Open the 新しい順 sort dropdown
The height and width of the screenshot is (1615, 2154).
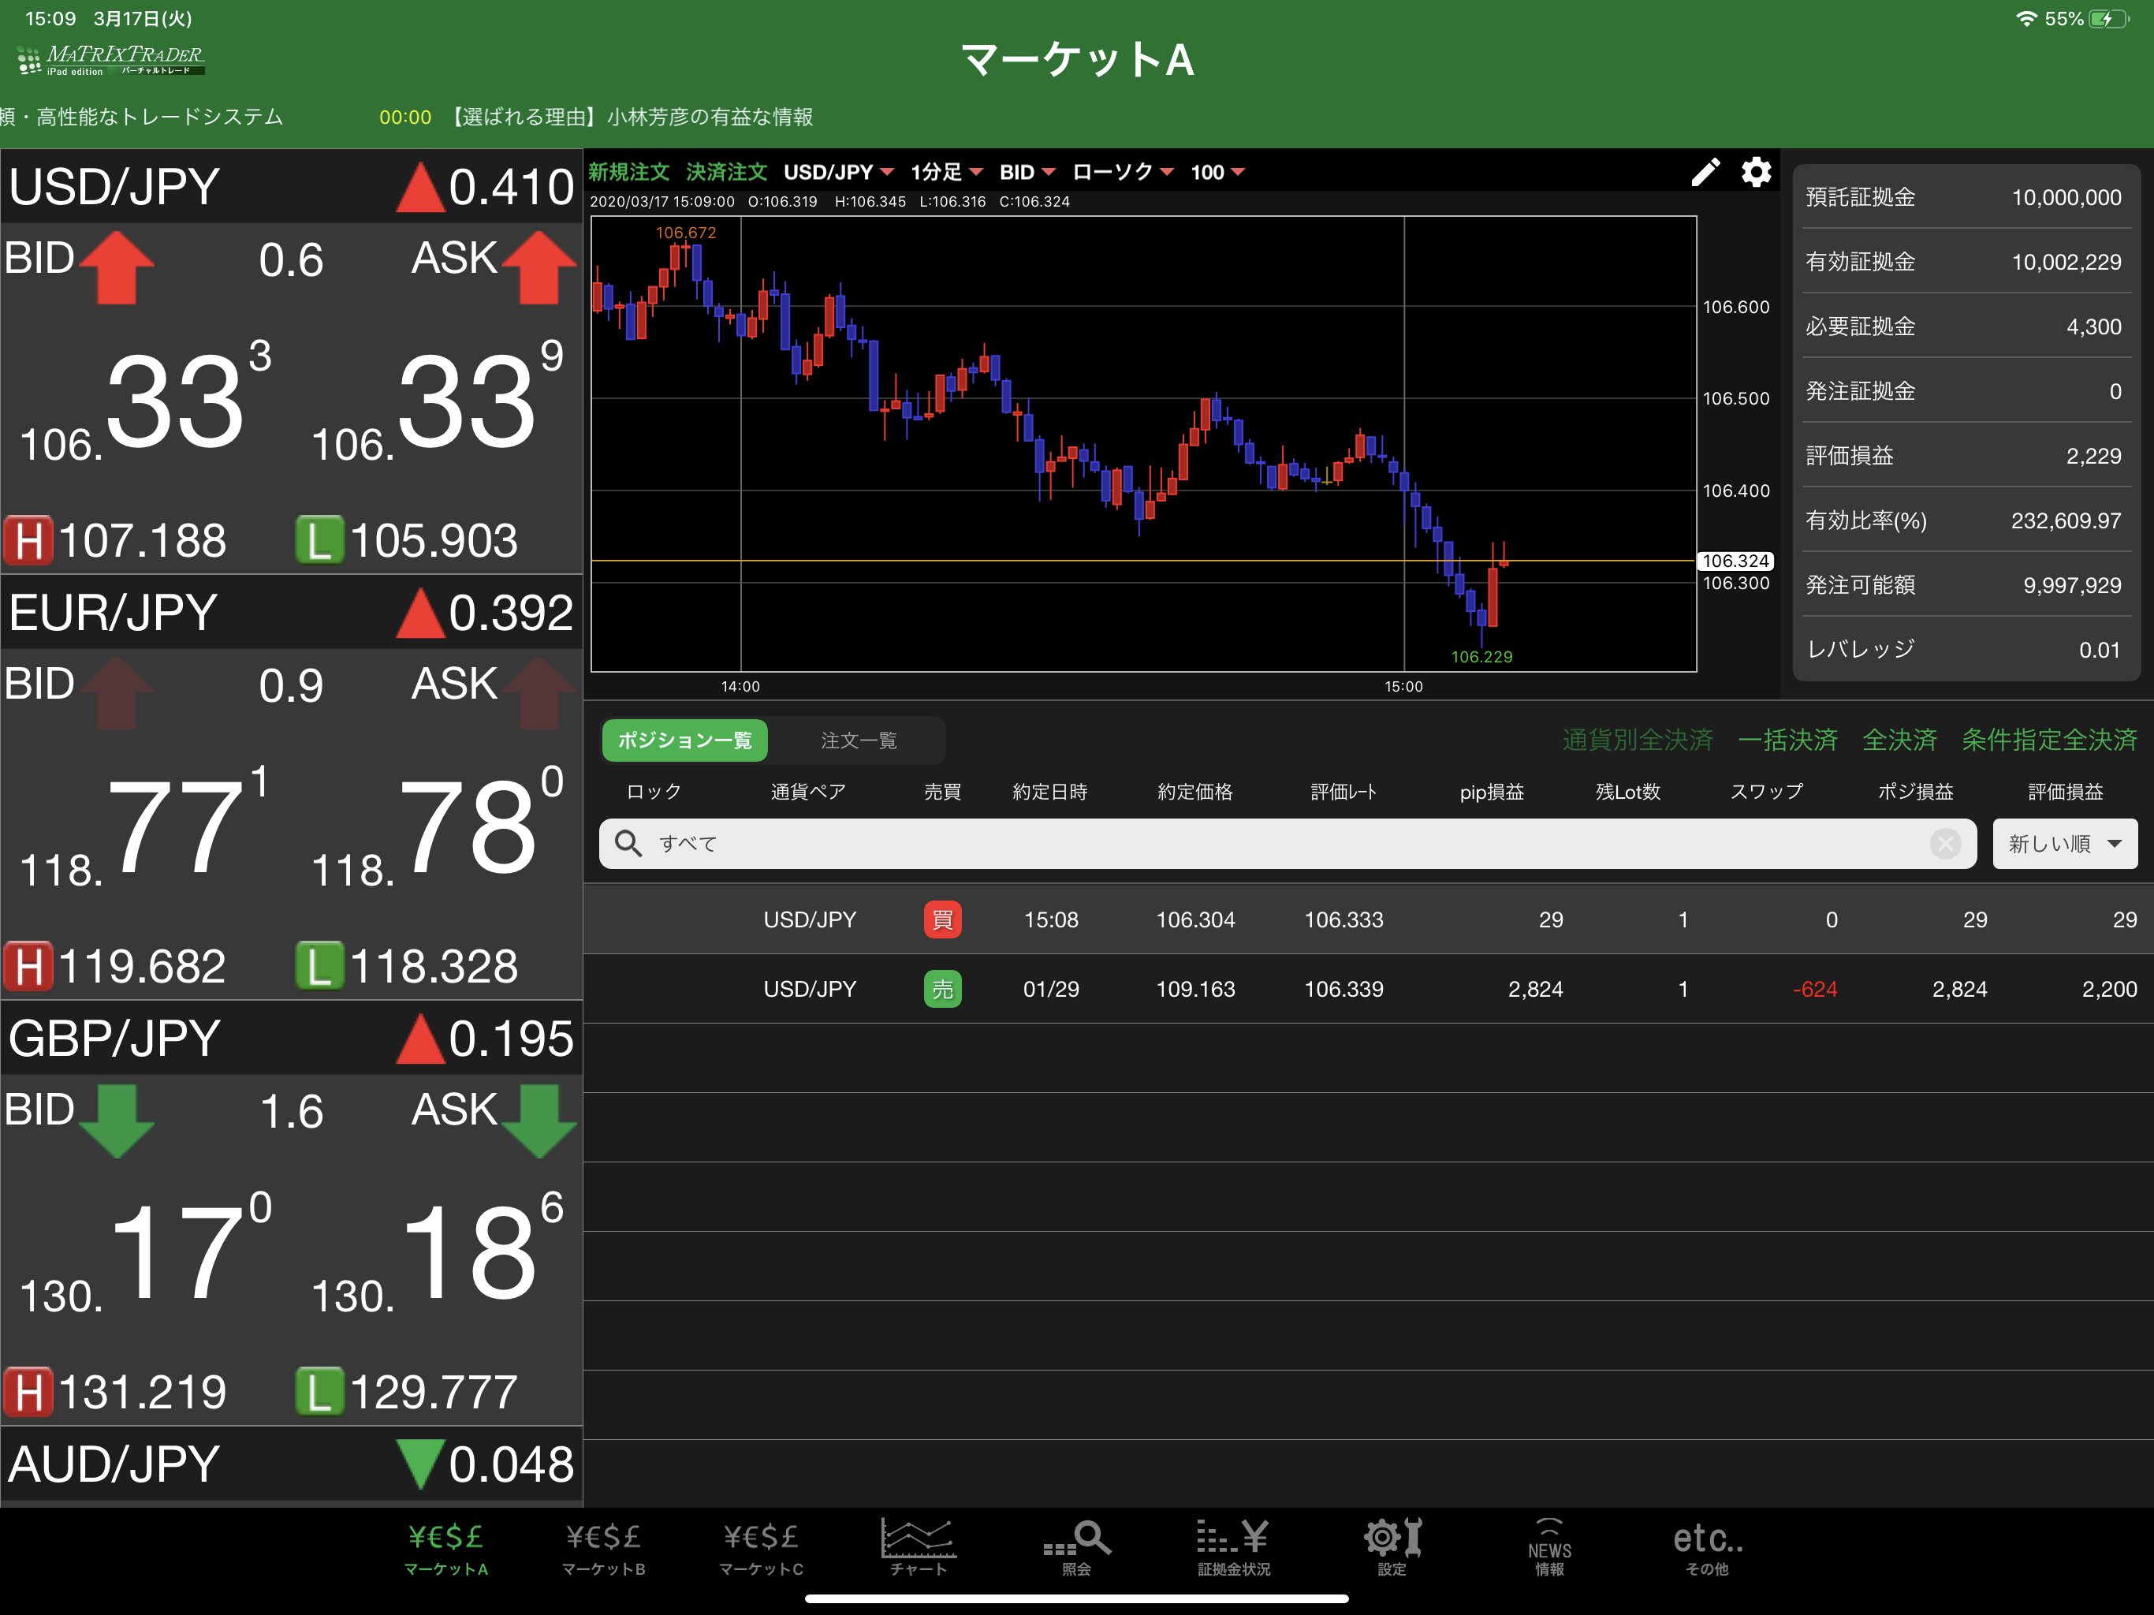(2064, 844)
